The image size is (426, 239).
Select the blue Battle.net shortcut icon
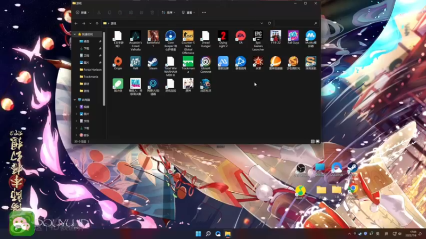(x=241, y=62)
